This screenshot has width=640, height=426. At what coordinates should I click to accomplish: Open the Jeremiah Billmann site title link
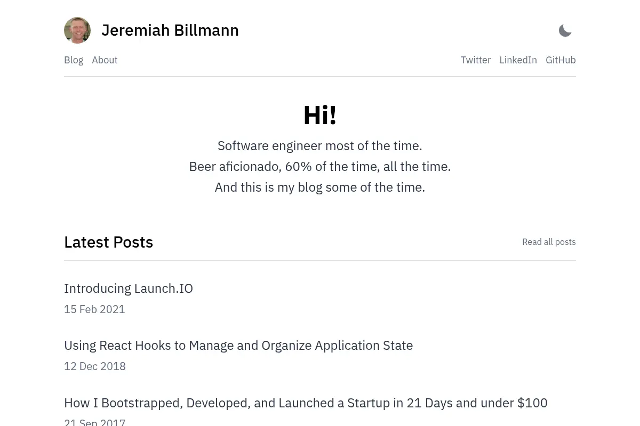(x=170, y=30)
